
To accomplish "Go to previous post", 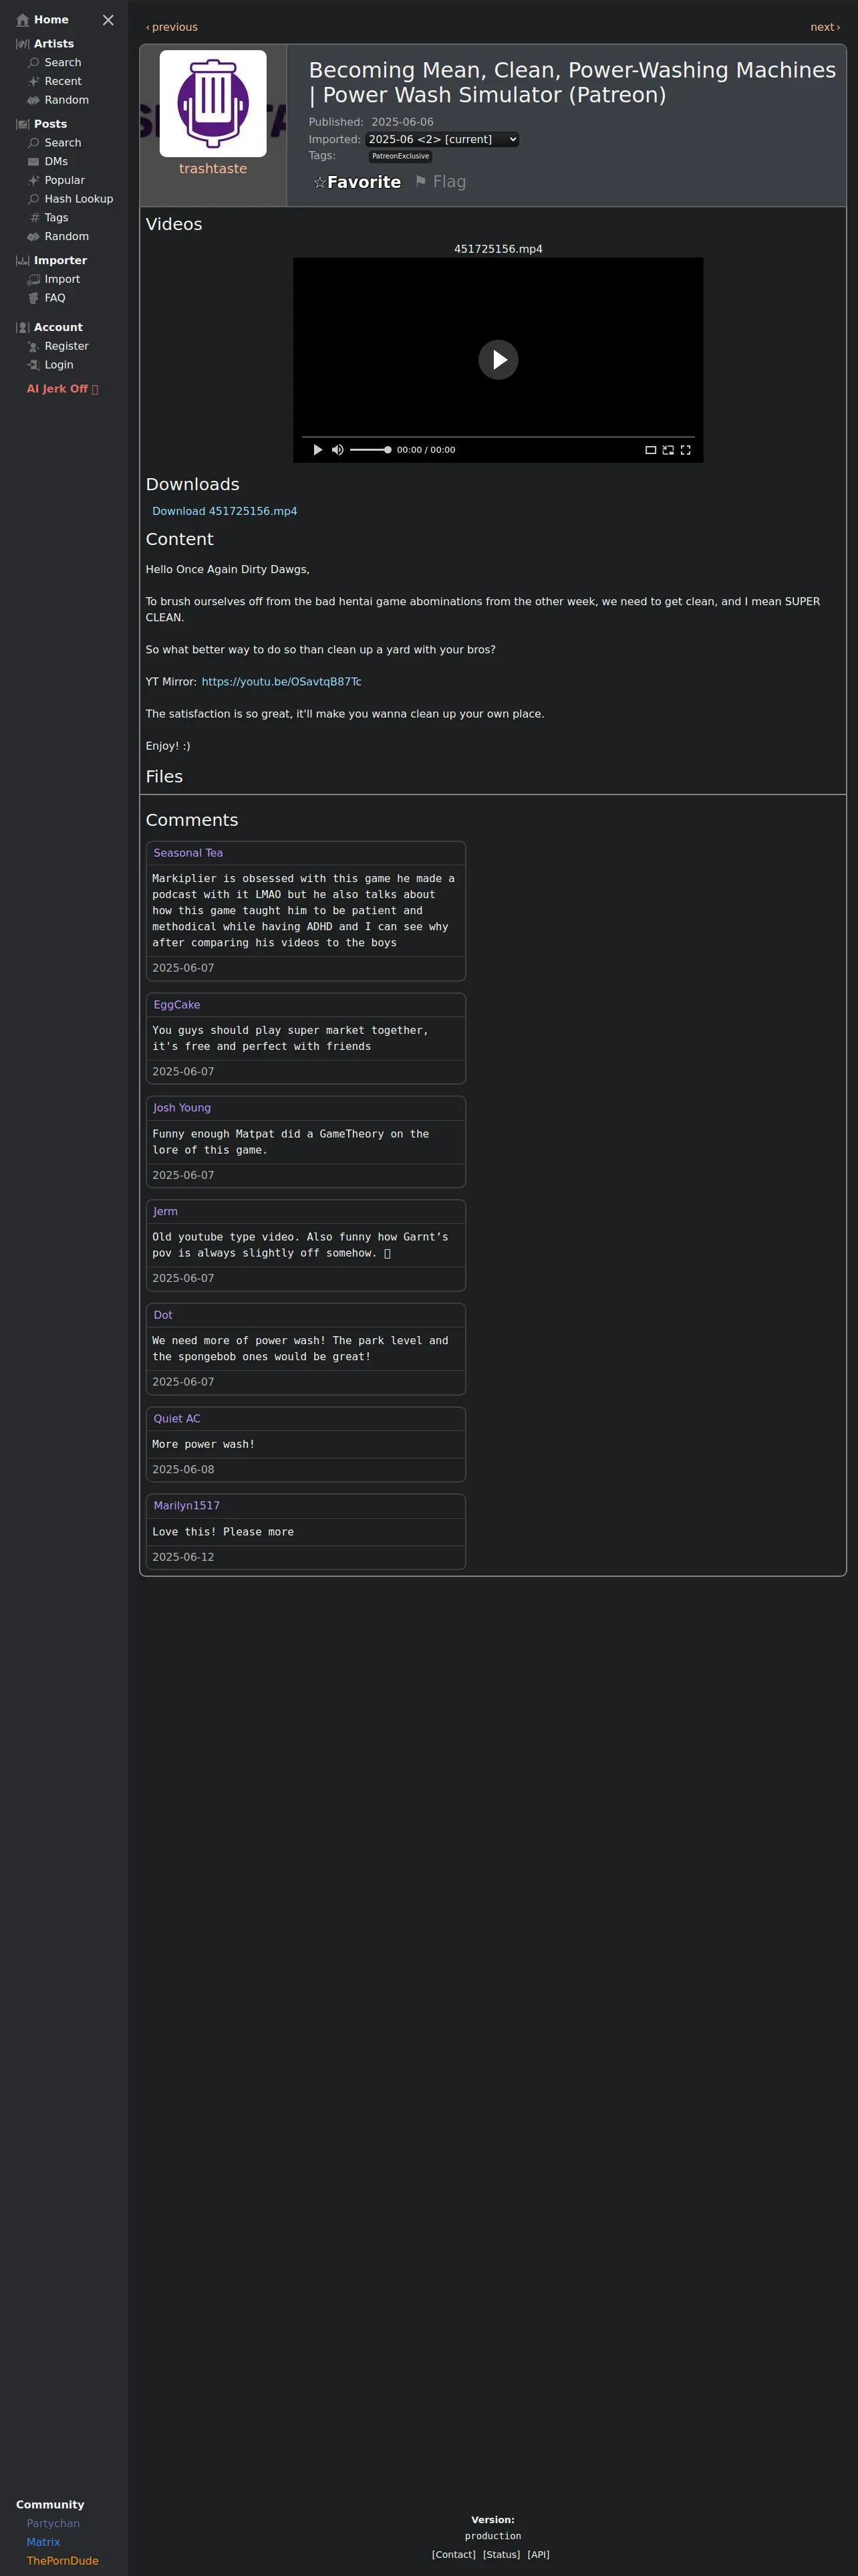I will click(172, 27).
